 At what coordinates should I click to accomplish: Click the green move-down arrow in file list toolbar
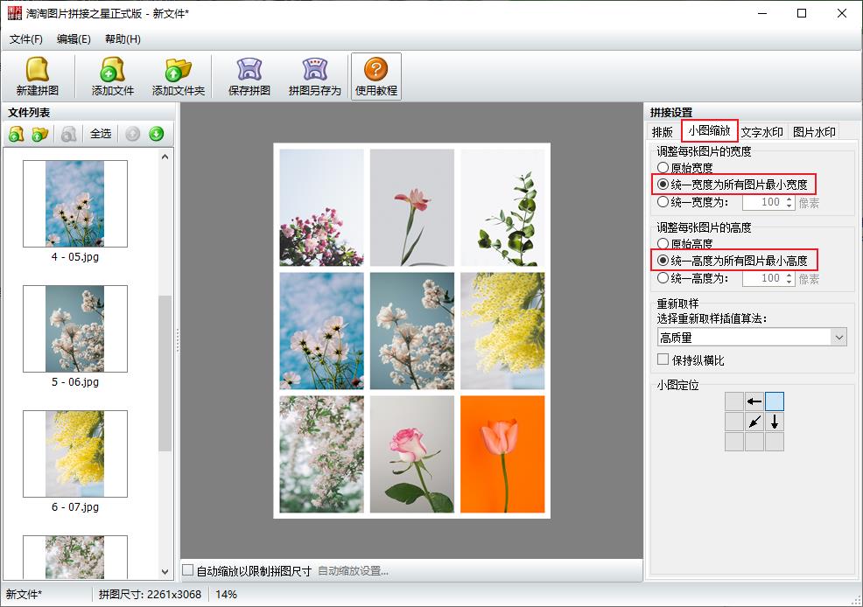157,134
